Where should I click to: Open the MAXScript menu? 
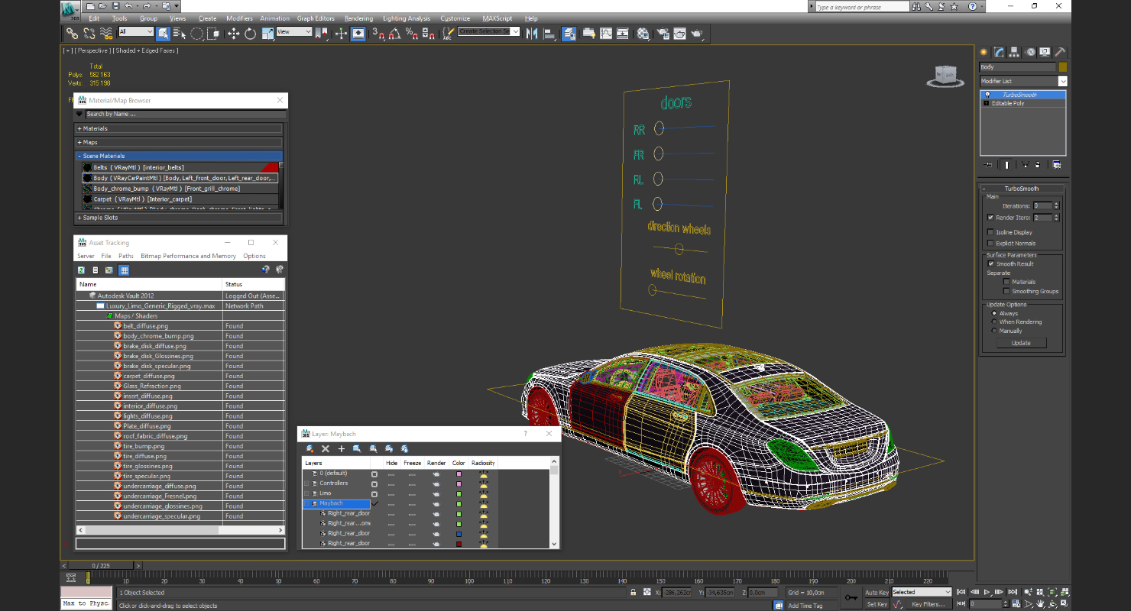click(497, 18)
